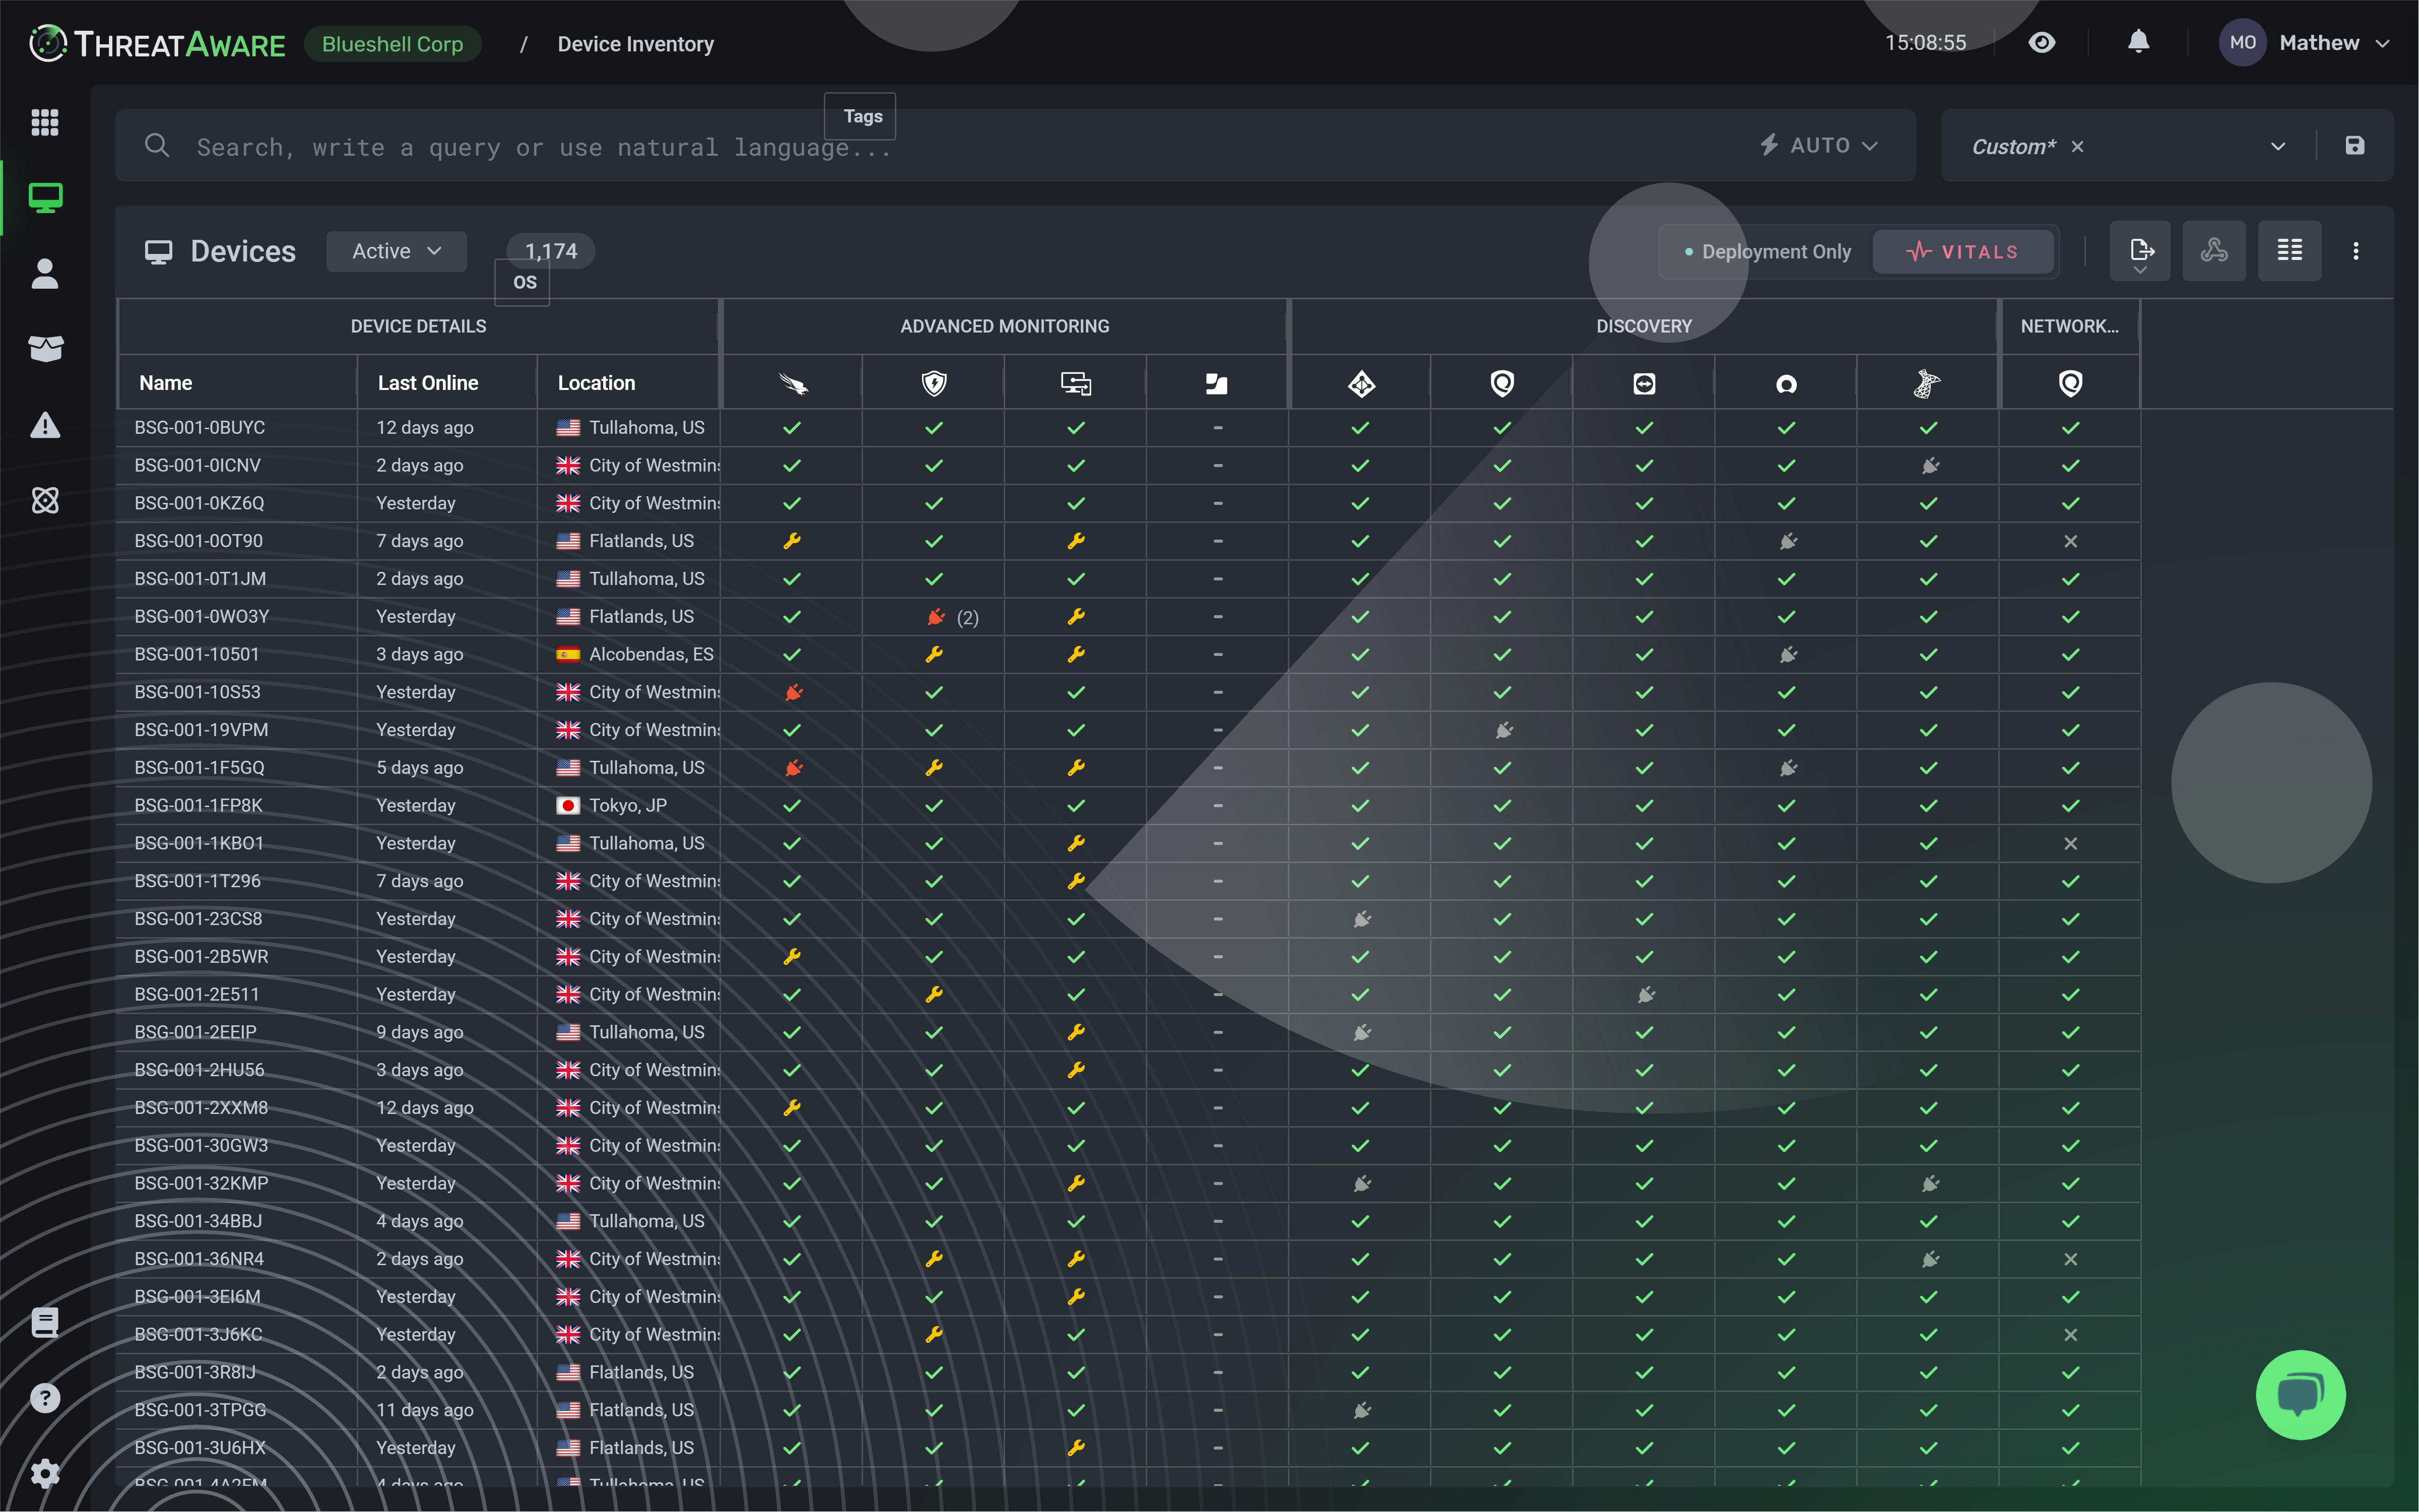Image resolution: width=2419 pixels, height=1512 pixels.
Task: Select device BSG-001-1FP8K
Action: [199, 806]
